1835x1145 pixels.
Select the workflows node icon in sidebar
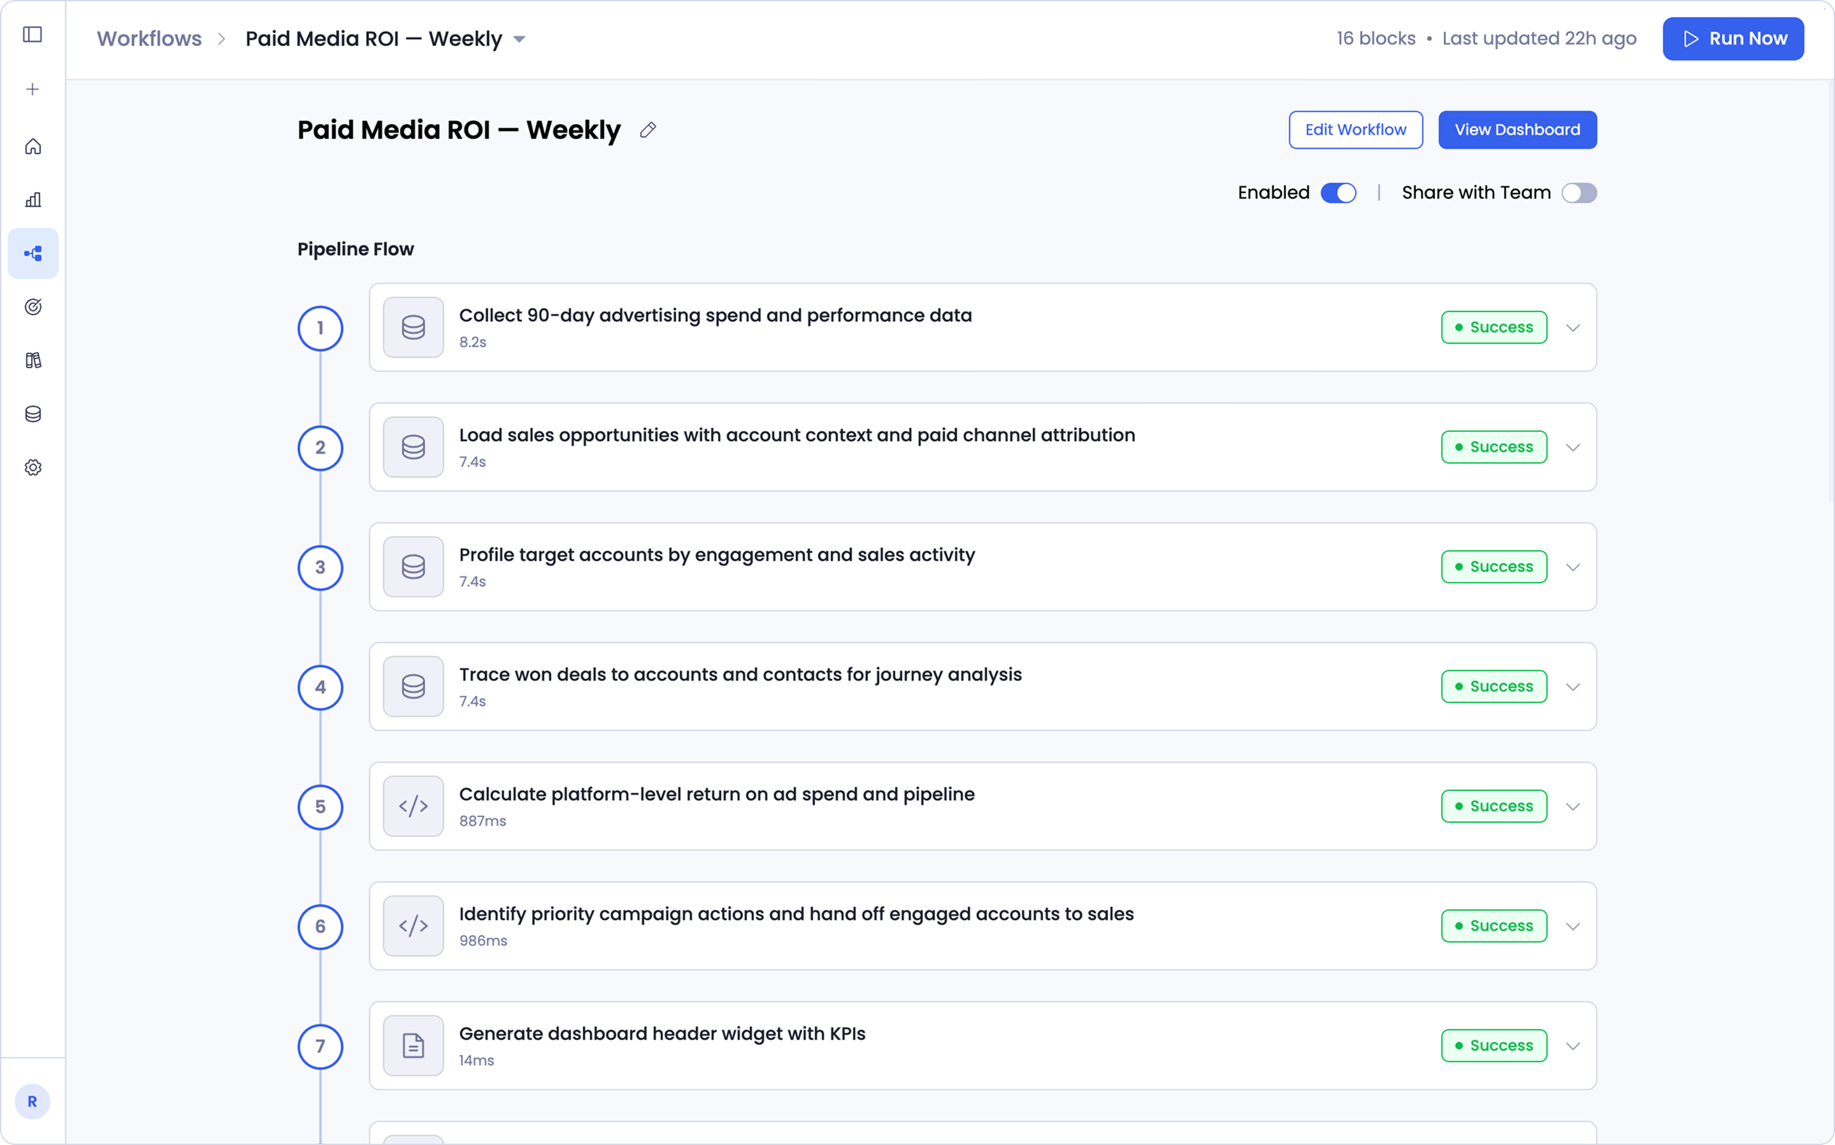point(32,253)
